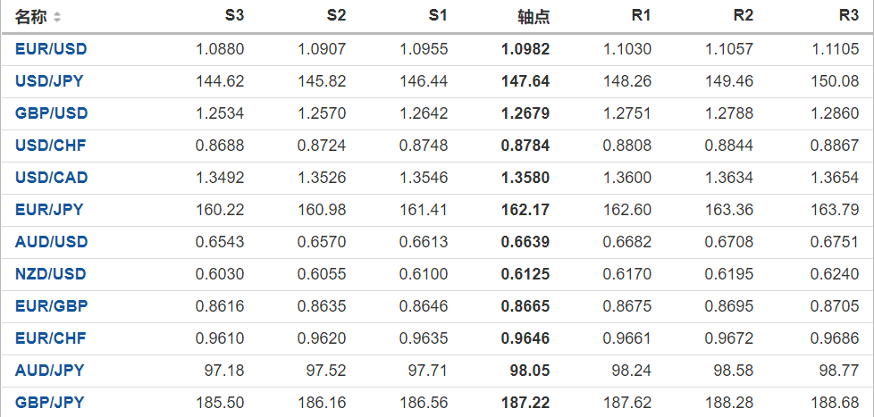The width and height of the screenshot is (874, 417).
Task: Open the USD/JPY currency pair link
Action: 49,81
